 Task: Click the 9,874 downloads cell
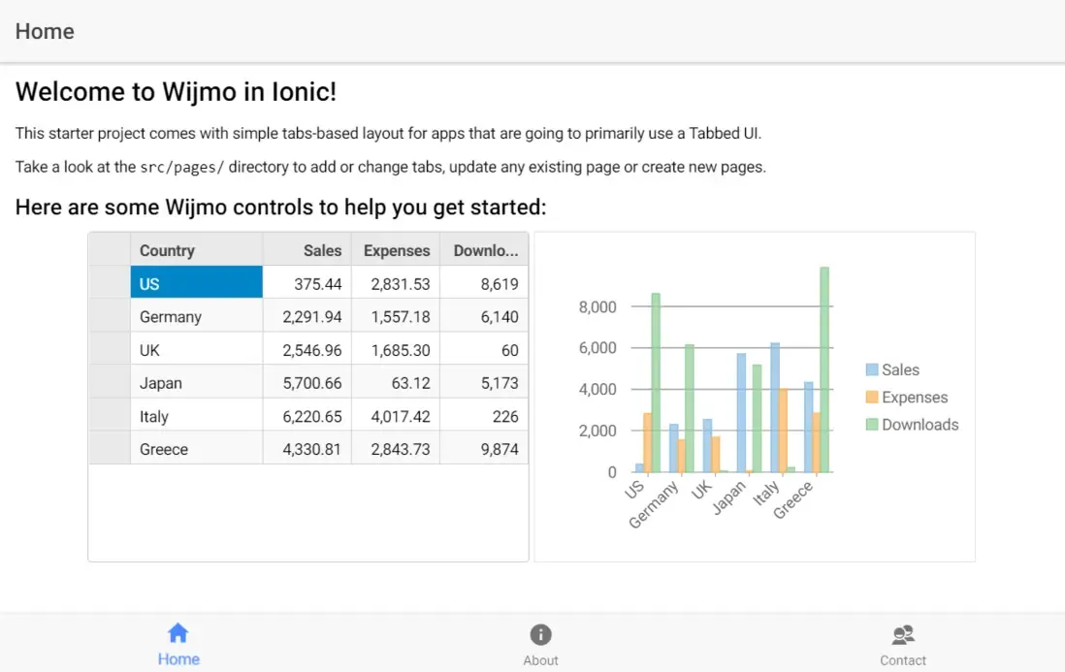[x=484, y=448]
